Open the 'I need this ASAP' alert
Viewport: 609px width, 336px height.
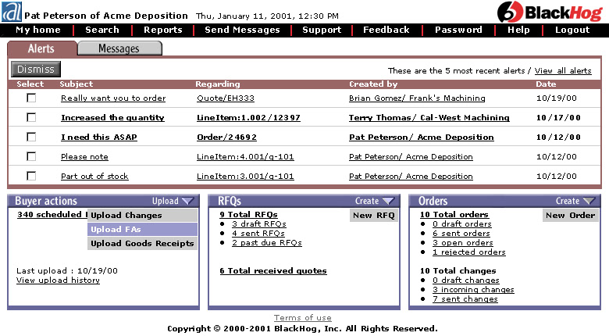[x=99, y=138]
